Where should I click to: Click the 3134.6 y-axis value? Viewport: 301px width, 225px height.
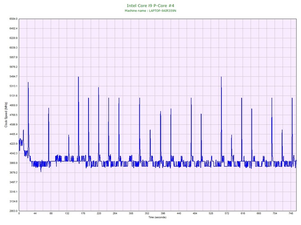pyautogui.click(x=13, y=201)
